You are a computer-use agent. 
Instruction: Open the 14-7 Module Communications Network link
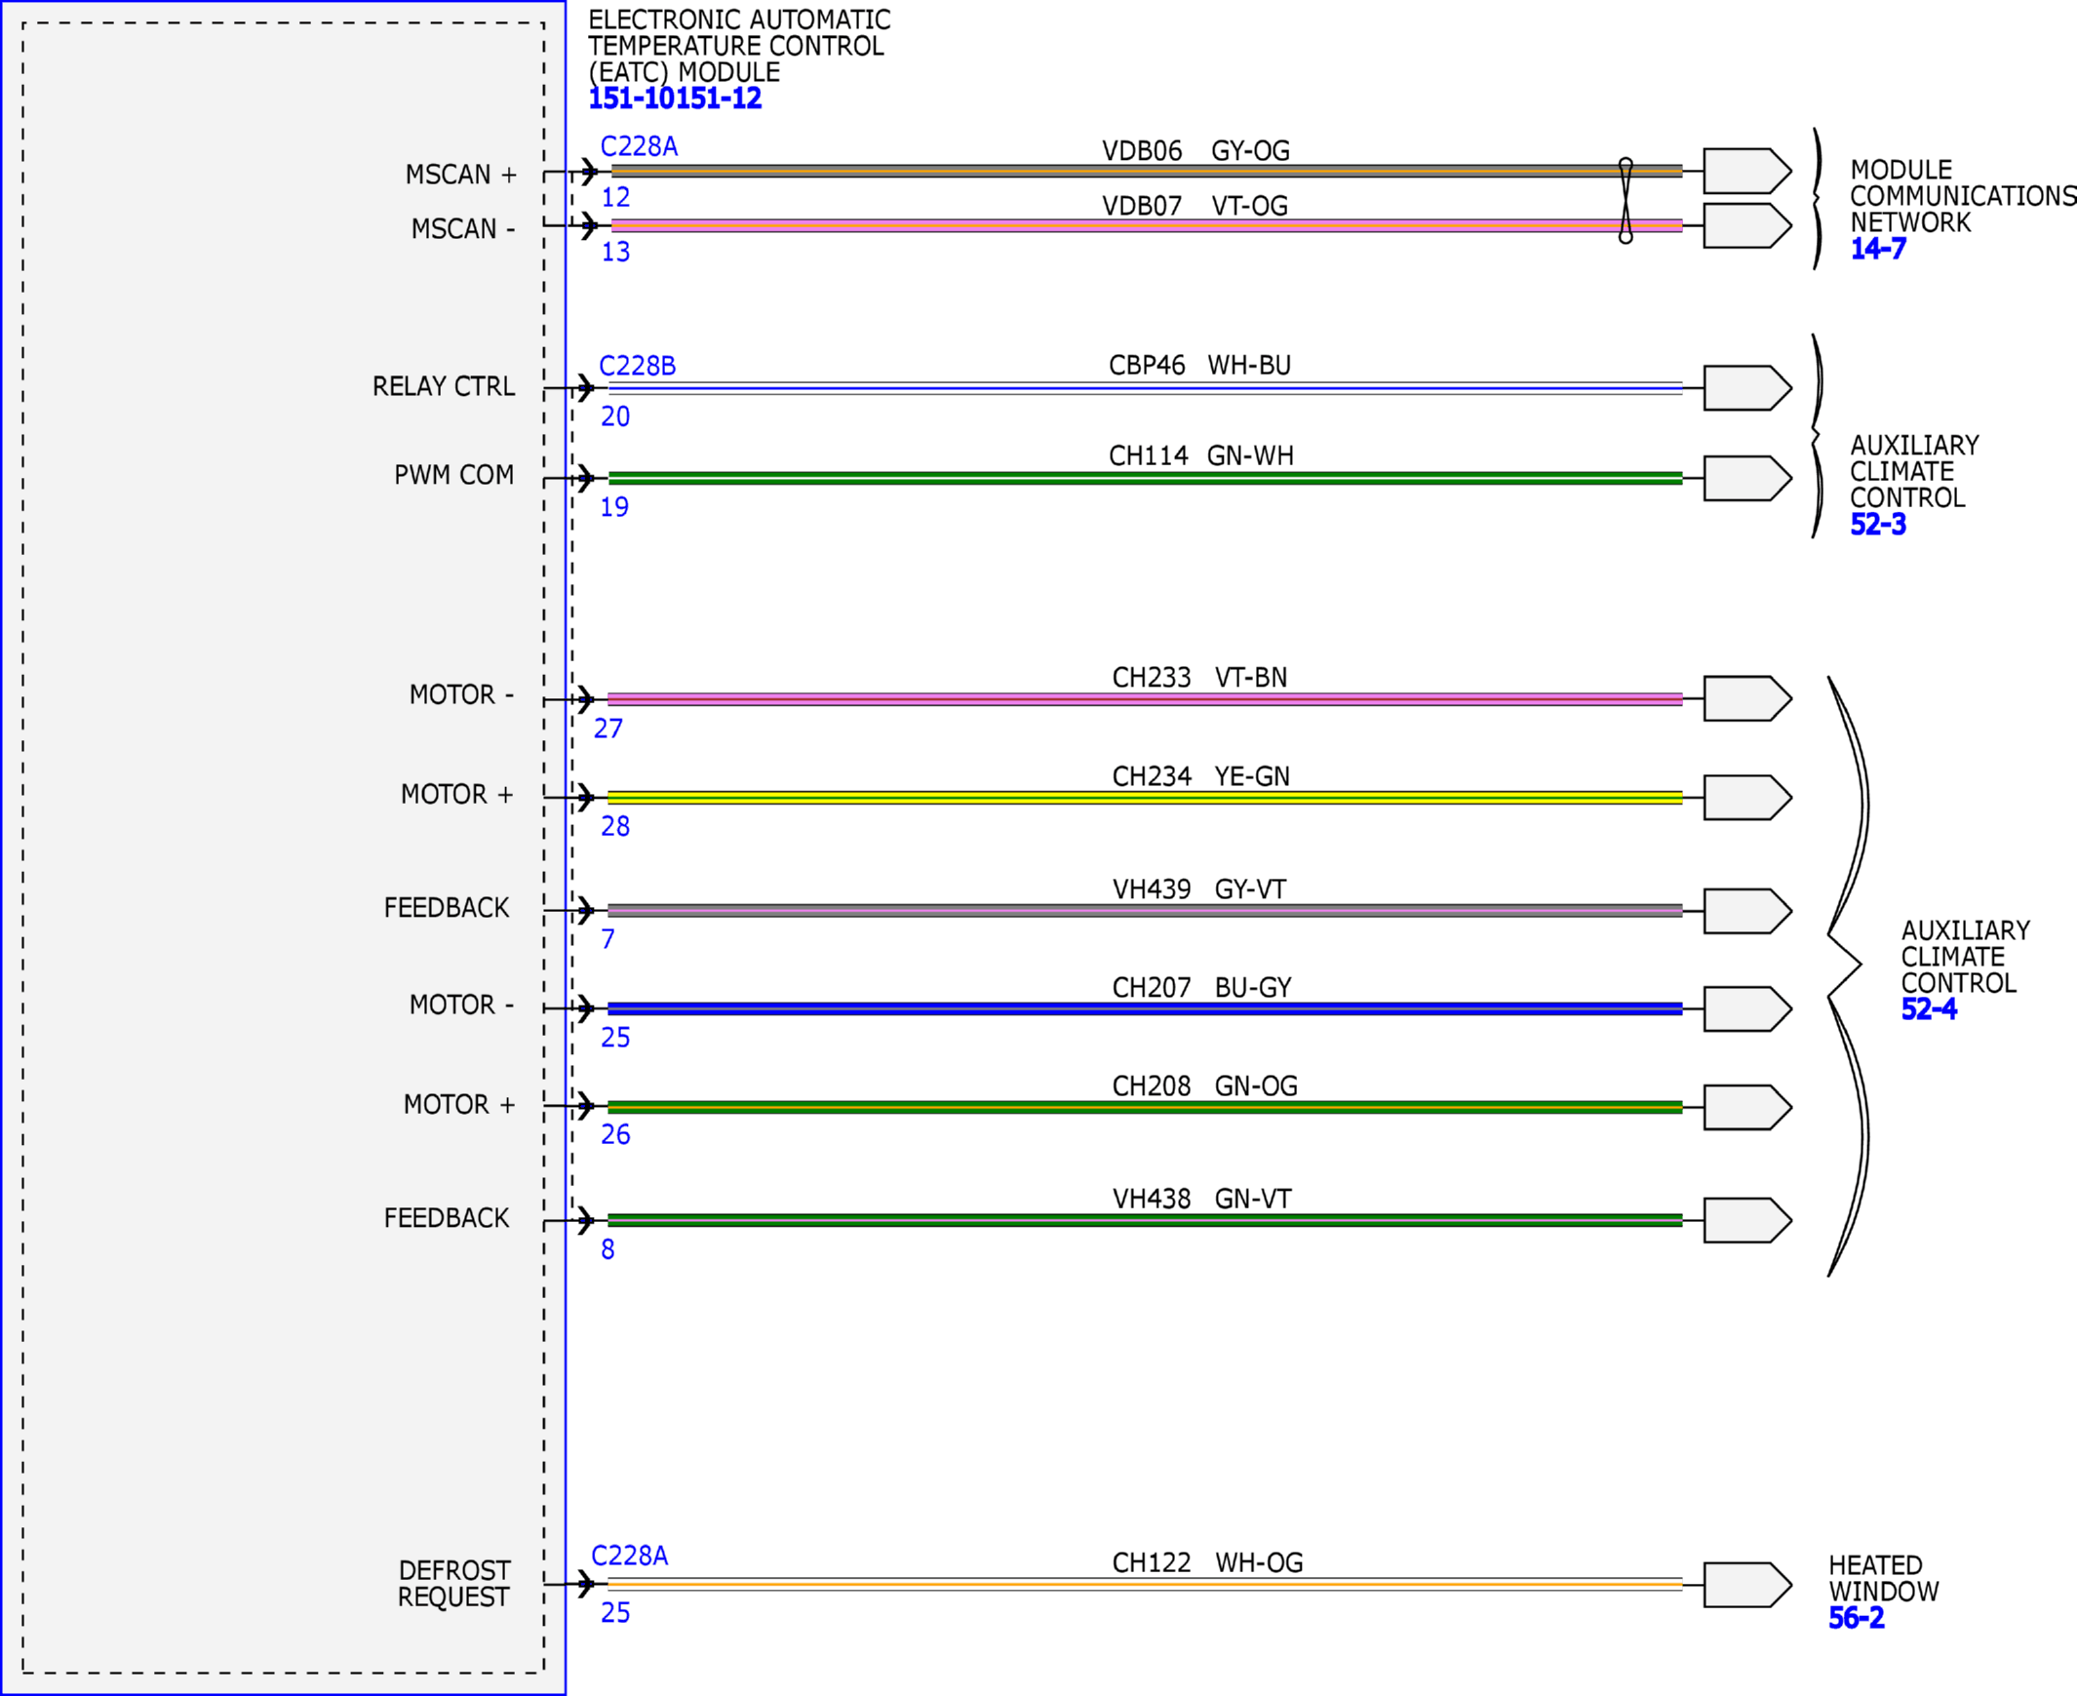click(1878, 249)
